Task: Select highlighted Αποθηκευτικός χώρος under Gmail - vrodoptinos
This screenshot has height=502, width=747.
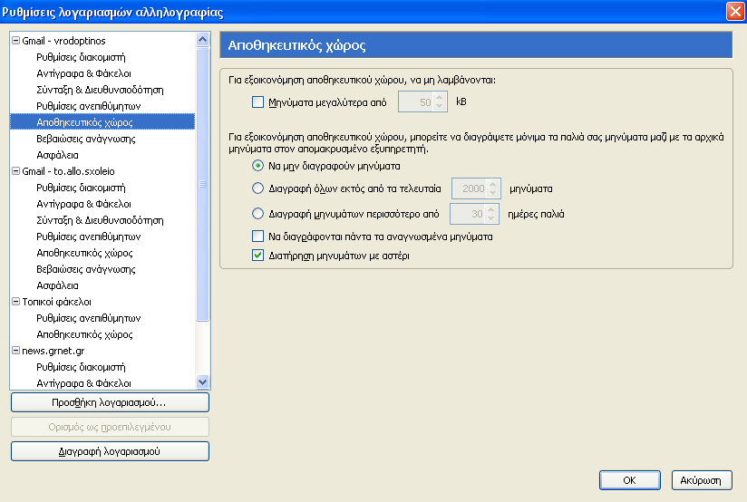Action: point(102,122)
